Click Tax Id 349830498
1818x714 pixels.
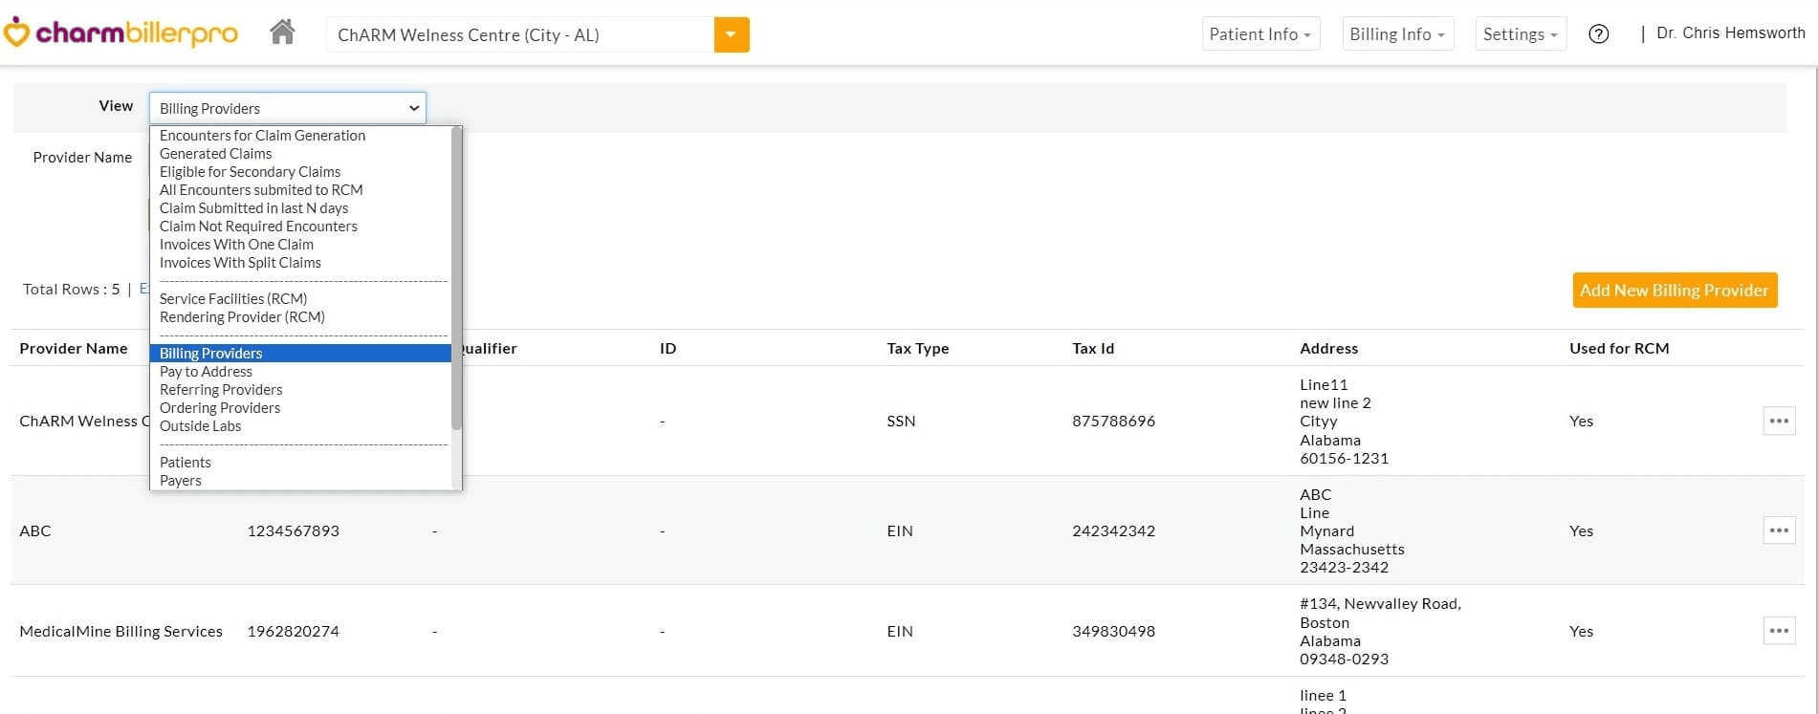[x=1114, y=632]
